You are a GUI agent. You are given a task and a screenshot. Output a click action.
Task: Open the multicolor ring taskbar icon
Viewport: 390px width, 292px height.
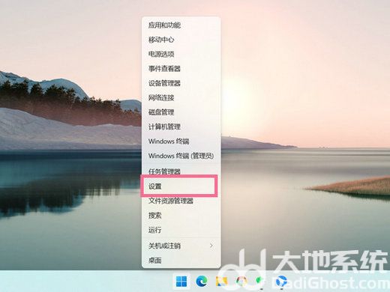click(241, 282)
